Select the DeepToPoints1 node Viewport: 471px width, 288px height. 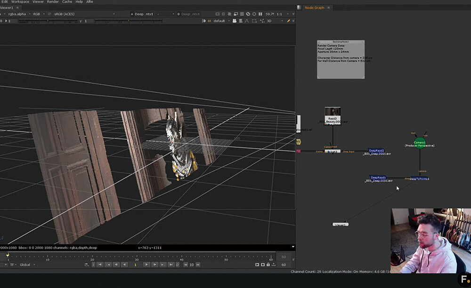point(419,179)
